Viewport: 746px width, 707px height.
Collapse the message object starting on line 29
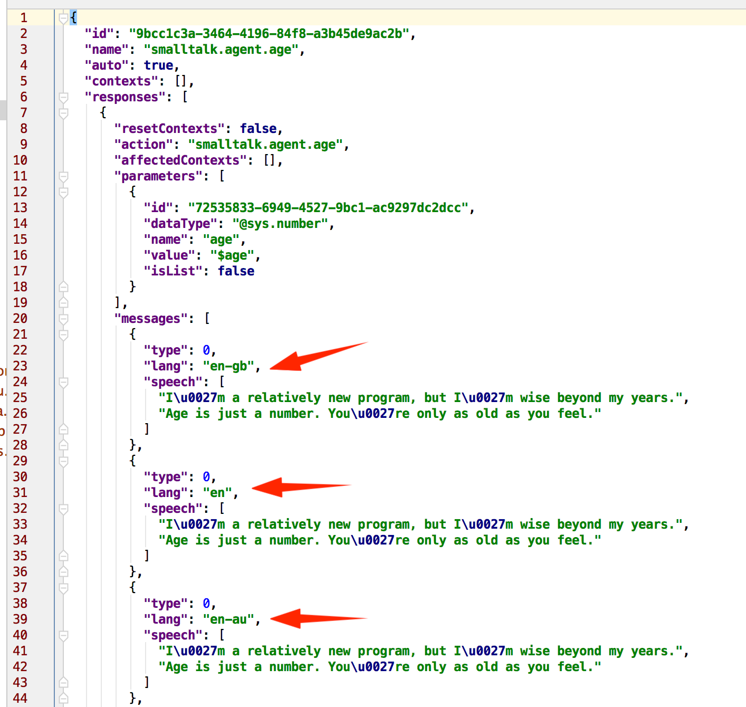click(x=63, y=461)
